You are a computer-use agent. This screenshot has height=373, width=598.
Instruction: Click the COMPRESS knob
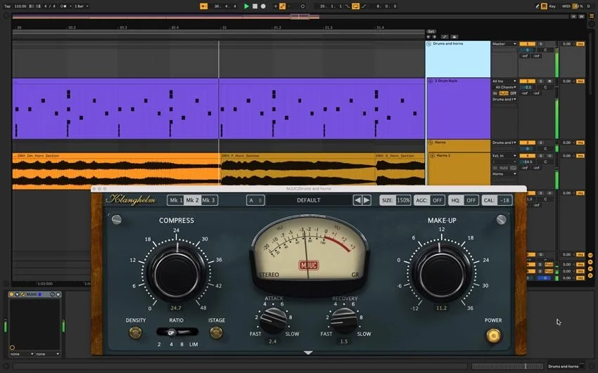click(177, 273)
